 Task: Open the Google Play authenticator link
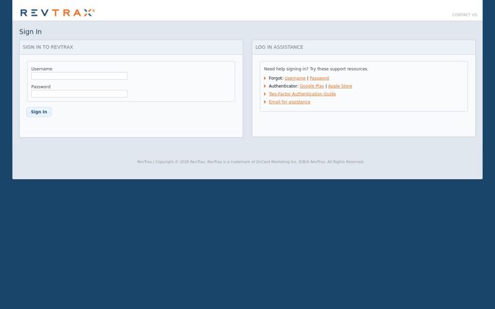(x=312, y=86)
